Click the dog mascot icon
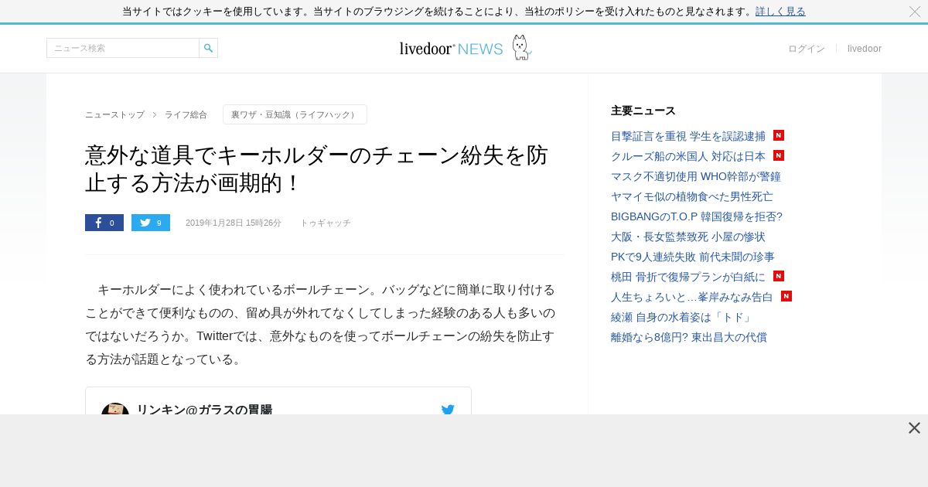Screen dimensions: 928x487 pyautogui.click(x=521, y=47)
